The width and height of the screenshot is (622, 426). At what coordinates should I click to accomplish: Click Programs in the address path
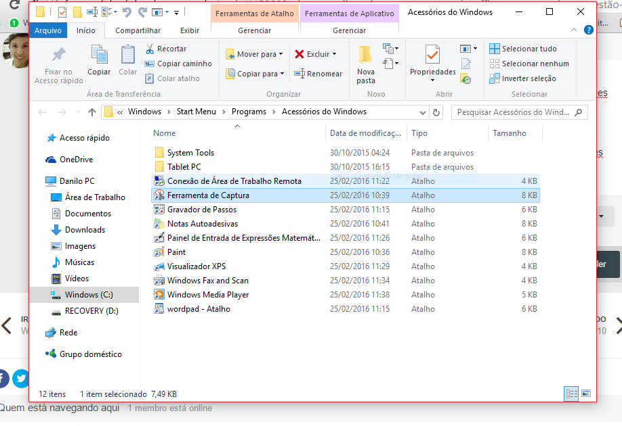point(249,112)
